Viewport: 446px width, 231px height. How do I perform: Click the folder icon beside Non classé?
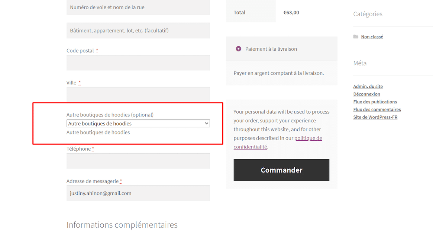pyautogui.click(x=356, y=37)
